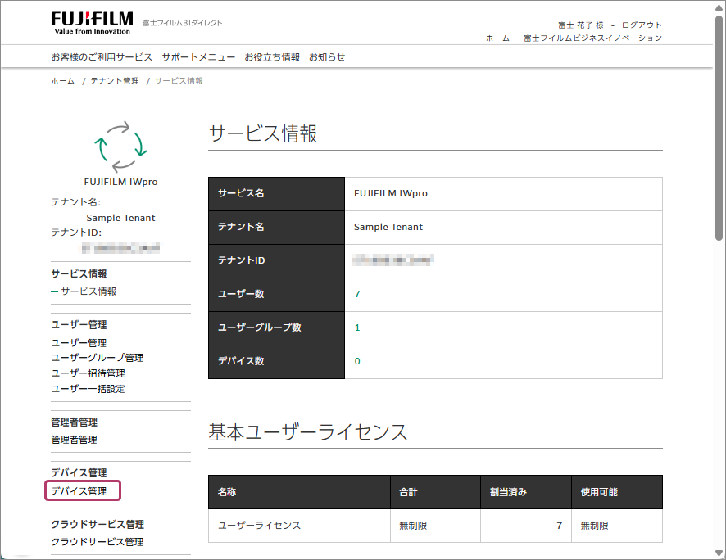
Task: Open ユーザー一括設定 in the sidebar
Action: tap(88, 389)
